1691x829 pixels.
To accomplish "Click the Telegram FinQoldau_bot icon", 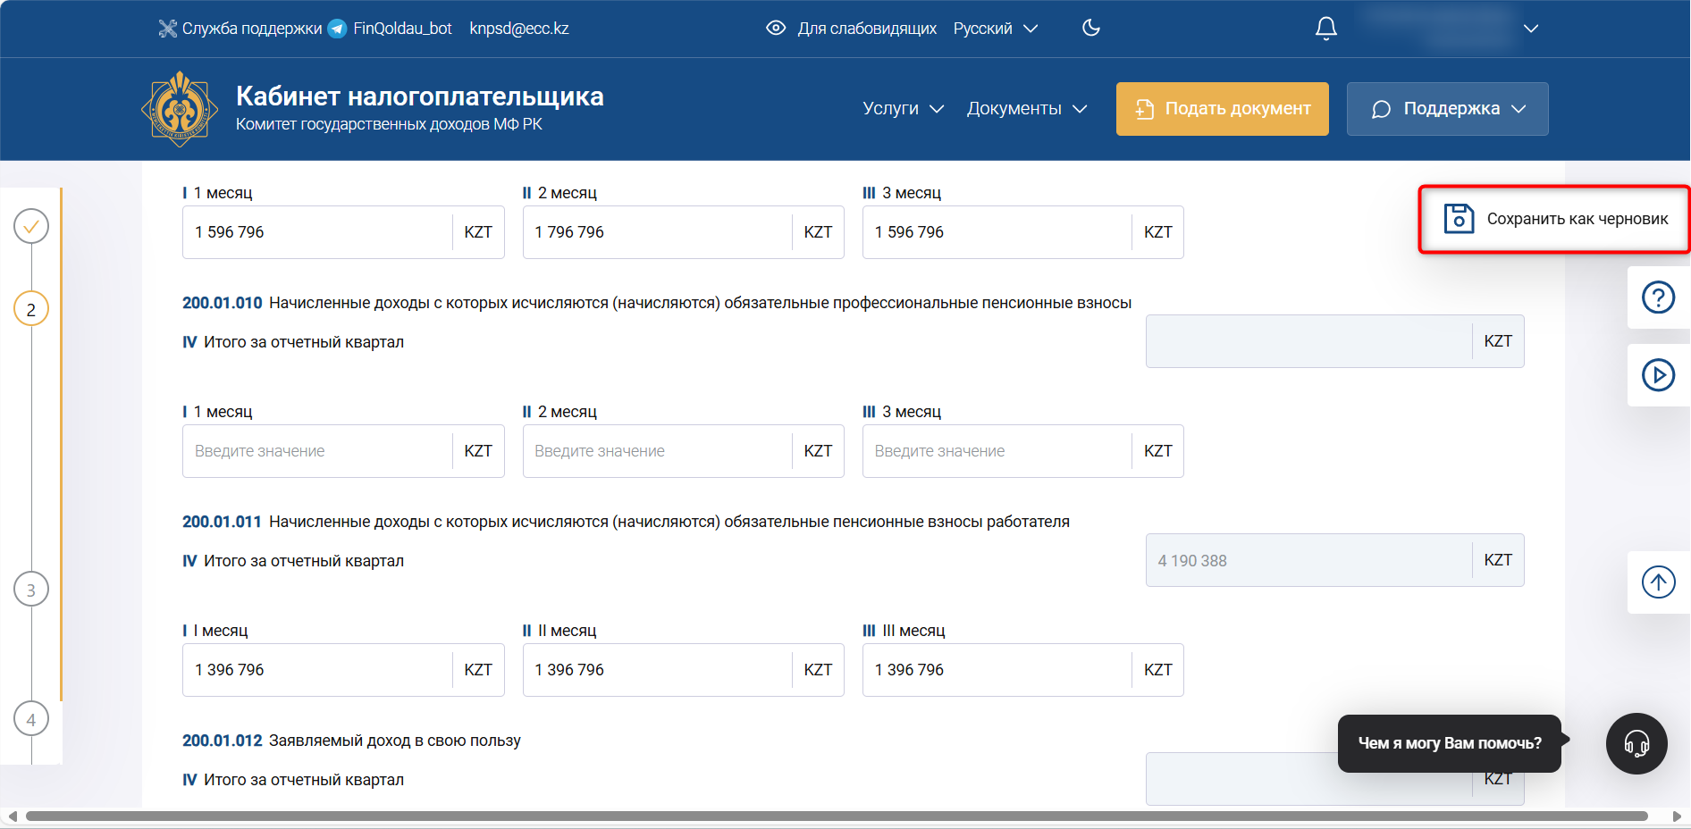I will click(x=338, y=29).
